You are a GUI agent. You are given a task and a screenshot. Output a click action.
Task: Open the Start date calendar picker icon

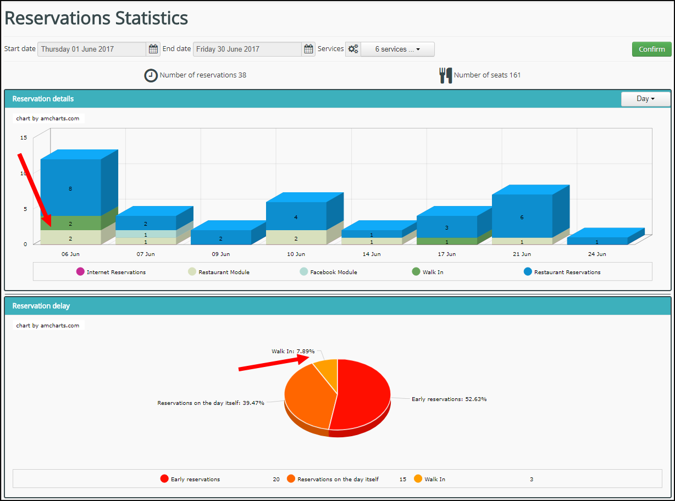(153, 49)
